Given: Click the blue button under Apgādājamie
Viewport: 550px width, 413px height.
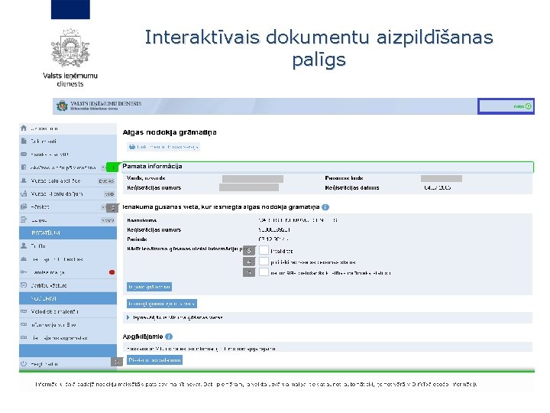Looking at the screenshot, I should tap(154, 360).
